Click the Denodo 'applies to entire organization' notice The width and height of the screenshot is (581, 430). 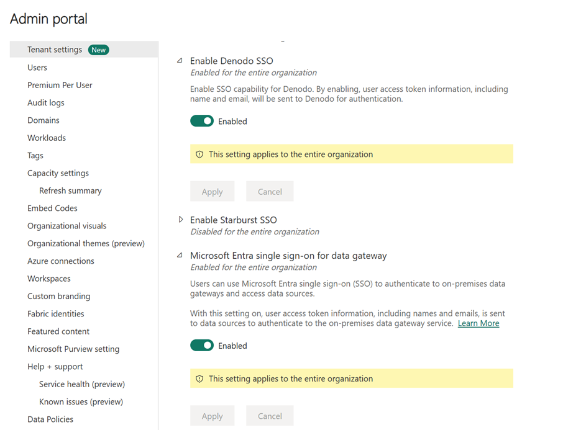click(x=352, y=154)
